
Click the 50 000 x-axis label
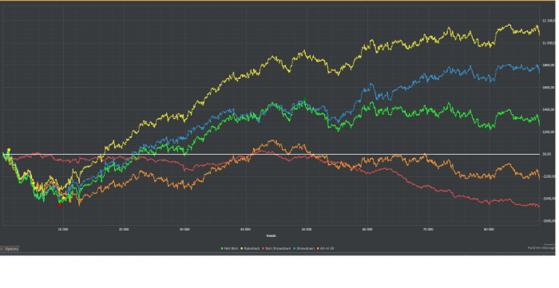307,229
